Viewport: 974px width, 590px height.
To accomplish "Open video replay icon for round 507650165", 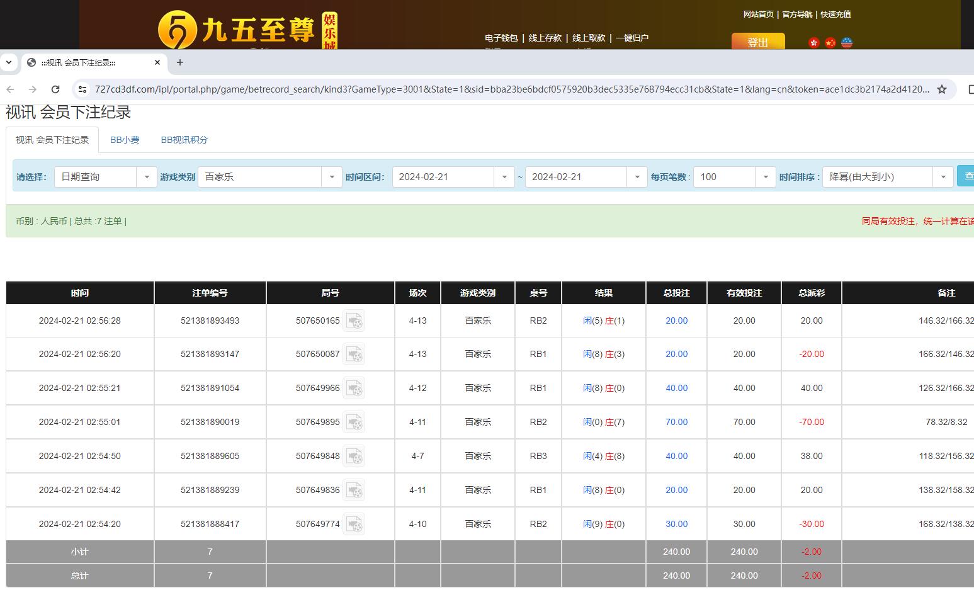I will pos(354,321).
